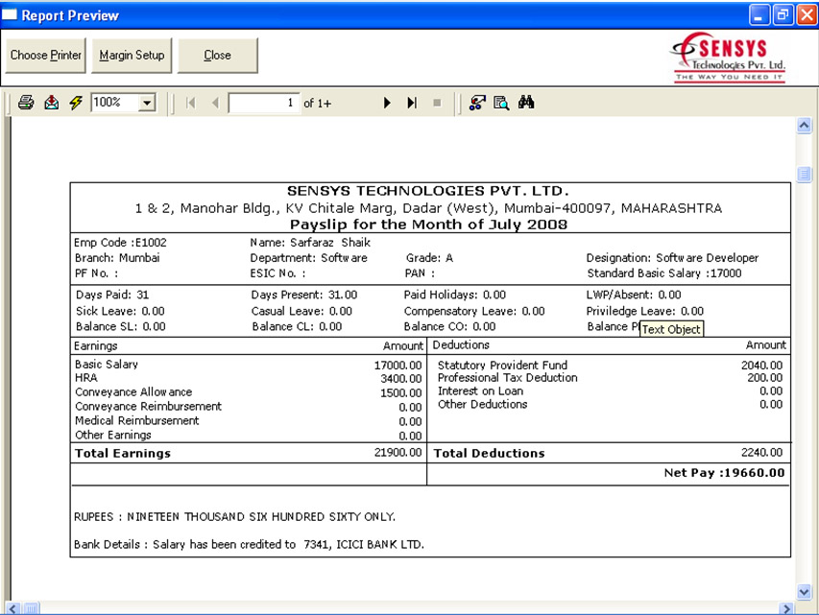Click 'Designation: Software Developer' text
This screenshot has width=819, height=615.
[x=672, y=258]
